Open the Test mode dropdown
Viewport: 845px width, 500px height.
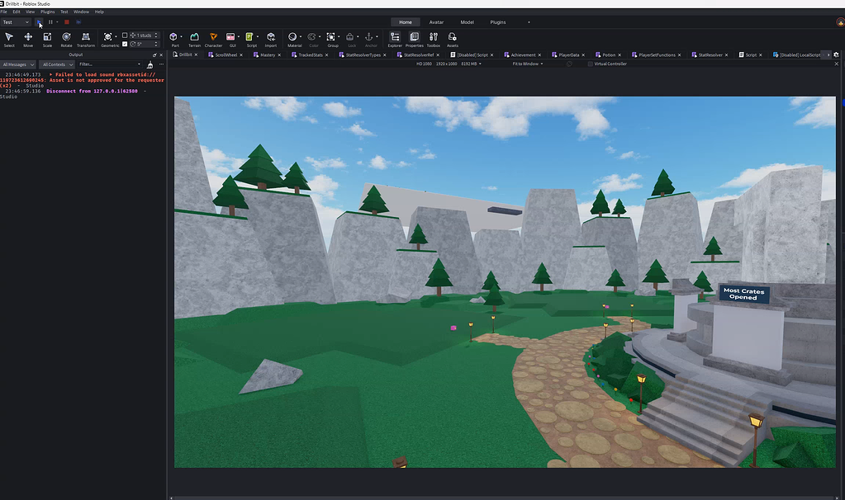[x=16, y=22]
